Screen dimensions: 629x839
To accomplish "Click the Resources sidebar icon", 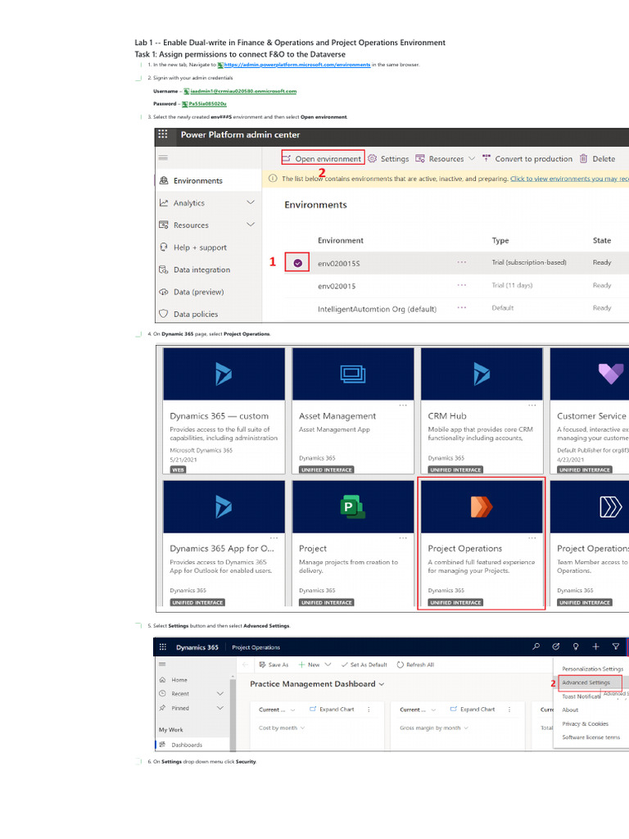I will pyautogui.click(x=164, y=224).
